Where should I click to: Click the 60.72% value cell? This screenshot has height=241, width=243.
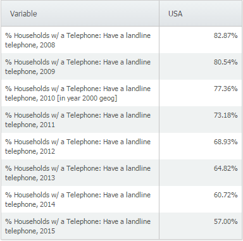click(x=201, y=199)
